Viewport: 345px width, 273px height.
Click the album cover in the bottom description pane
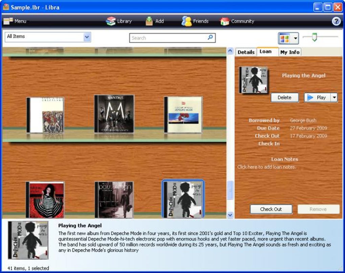28,240
